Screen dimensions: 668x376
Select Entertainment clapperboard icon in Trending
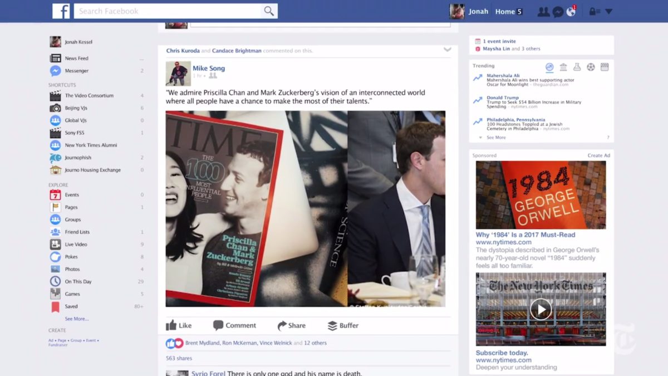click(x=605, y=67)
